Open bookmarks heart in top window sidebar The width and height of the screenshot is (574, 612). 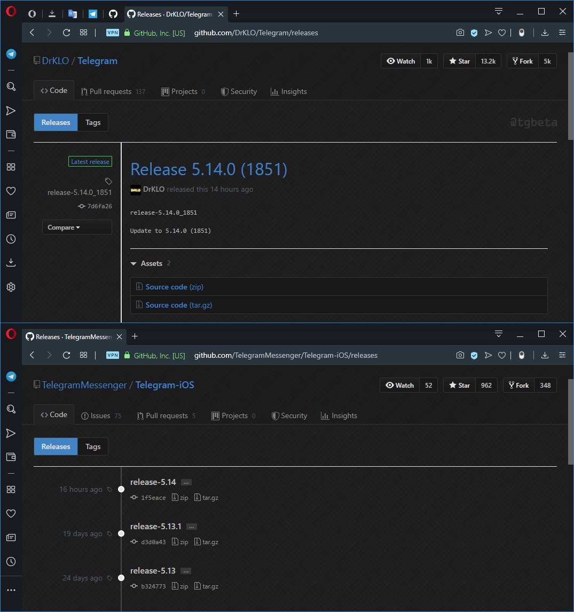[x=11, y=191]
